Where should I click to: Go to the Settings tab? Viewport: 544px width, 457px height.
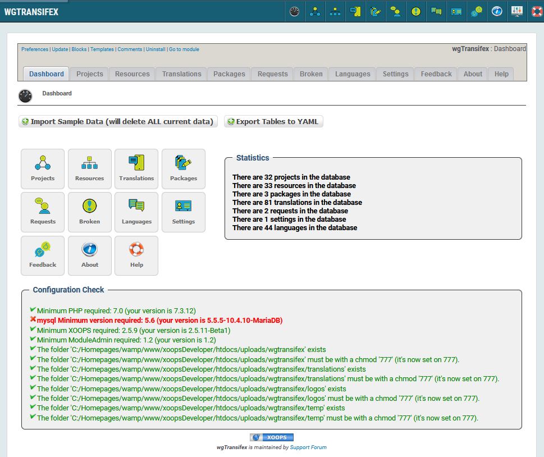pyautogui.click(x=395, y=74)
